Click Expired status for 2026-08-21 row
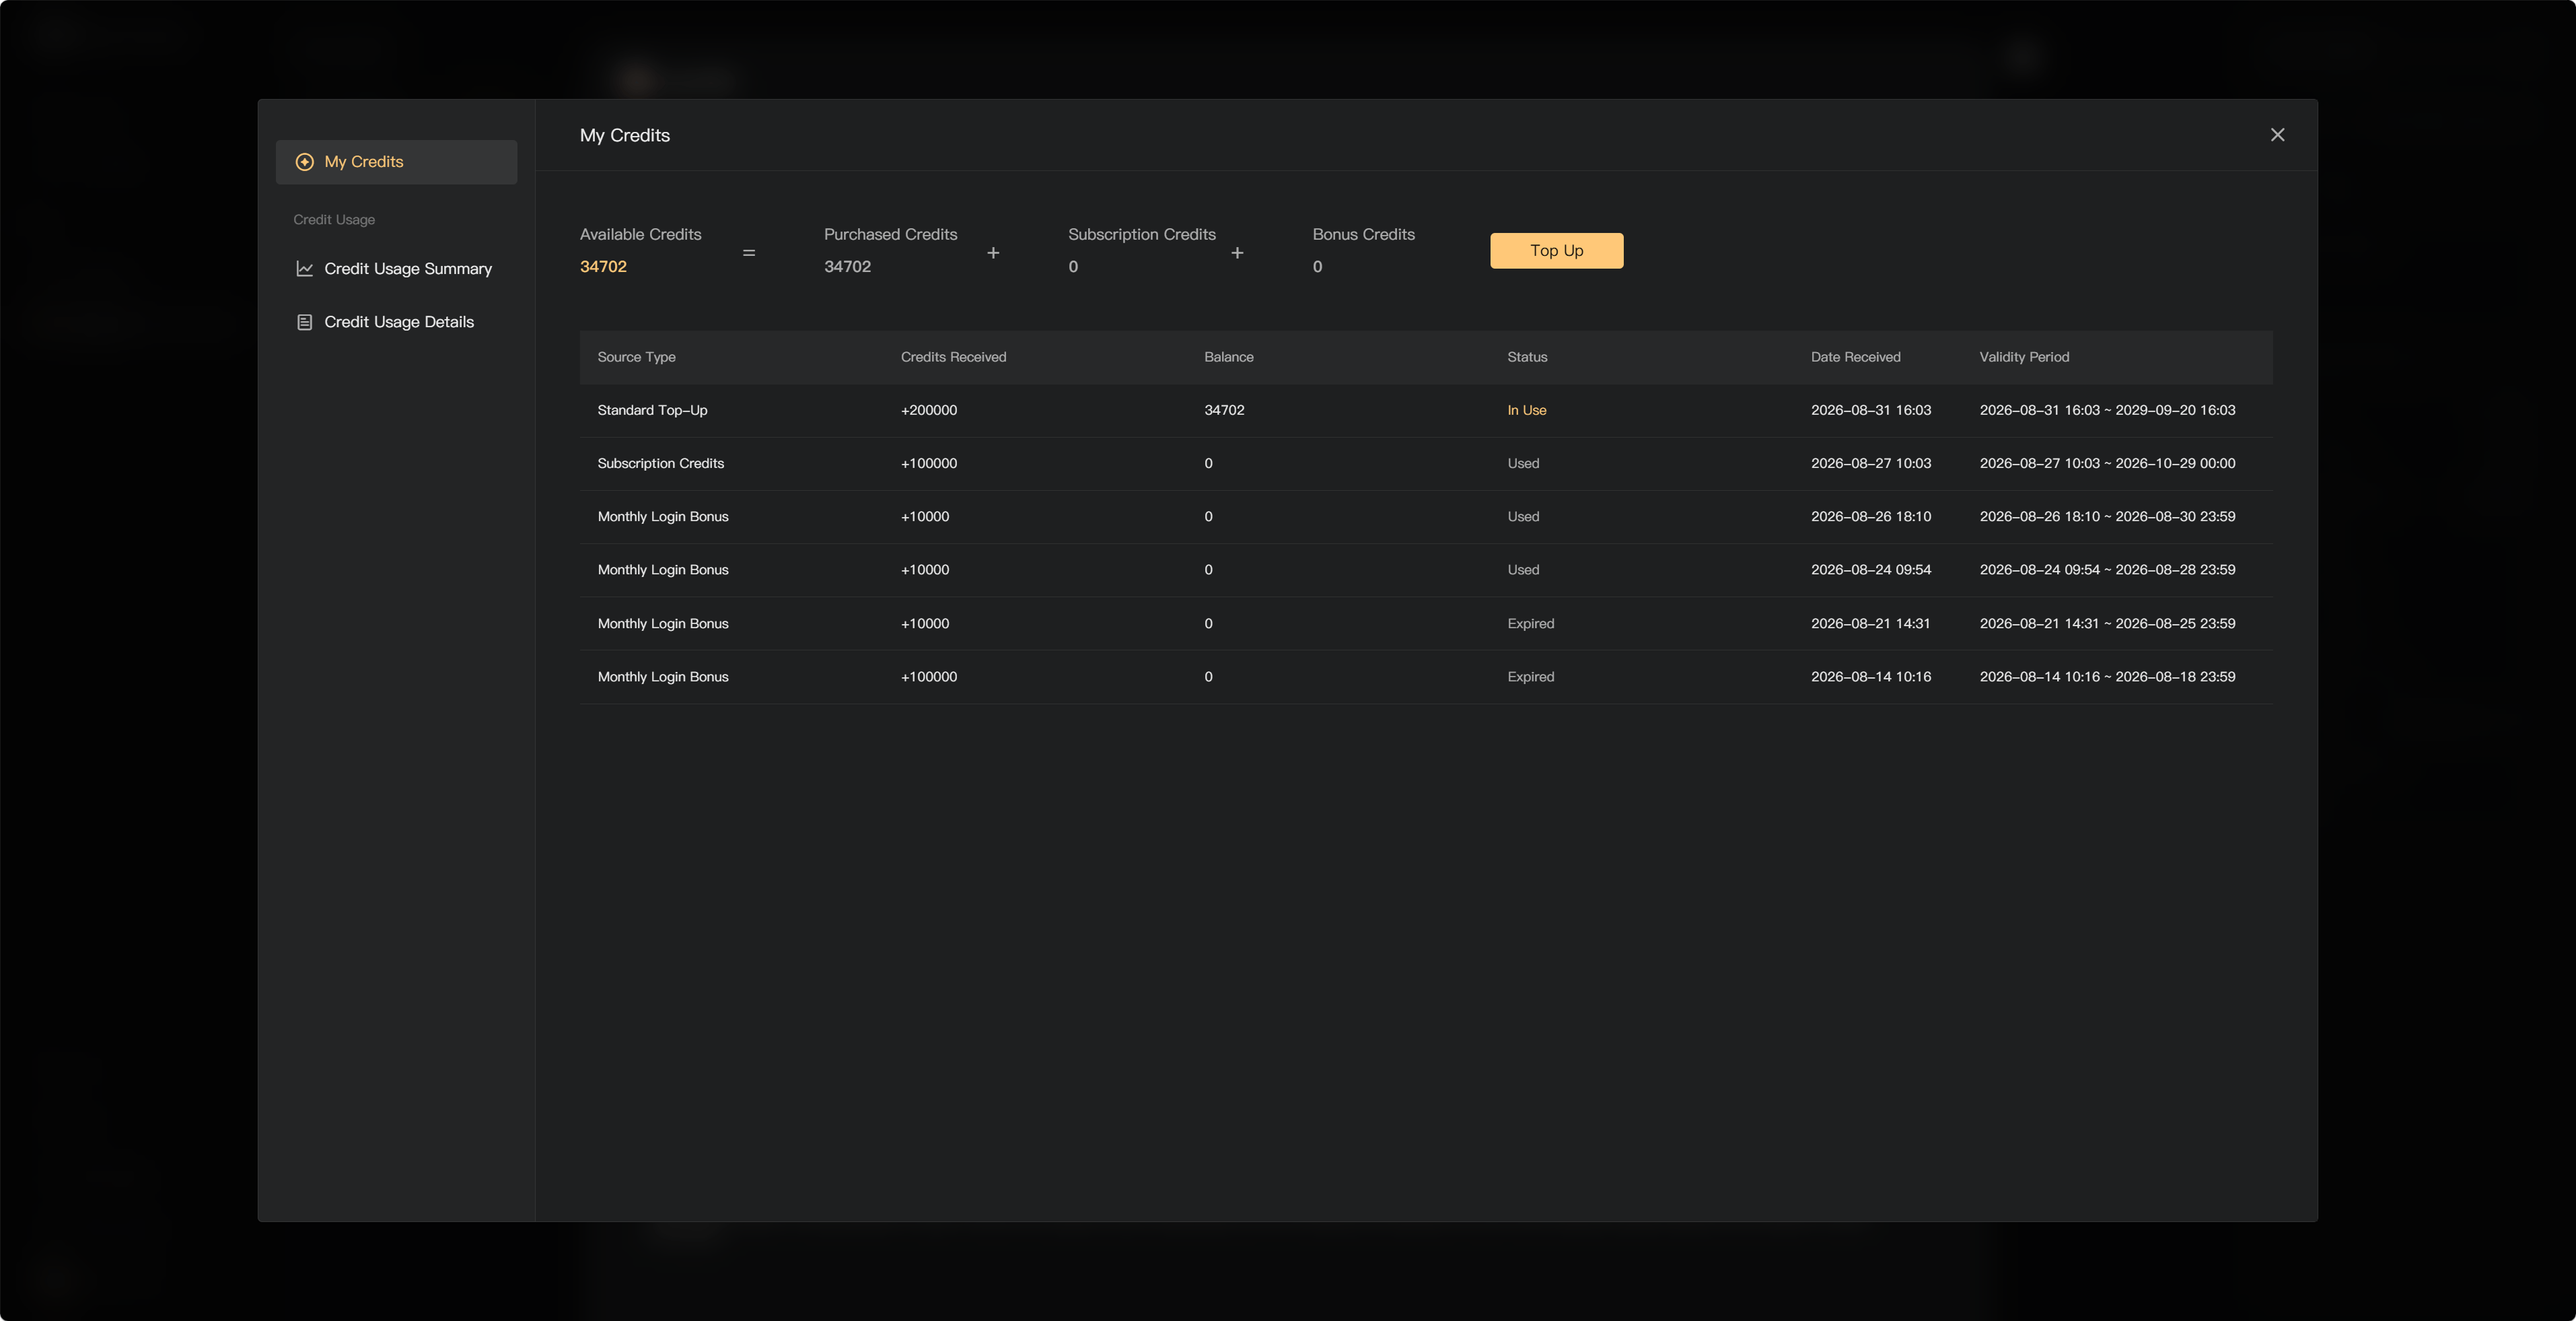2576x1321 pixels. click(1530, 623)
